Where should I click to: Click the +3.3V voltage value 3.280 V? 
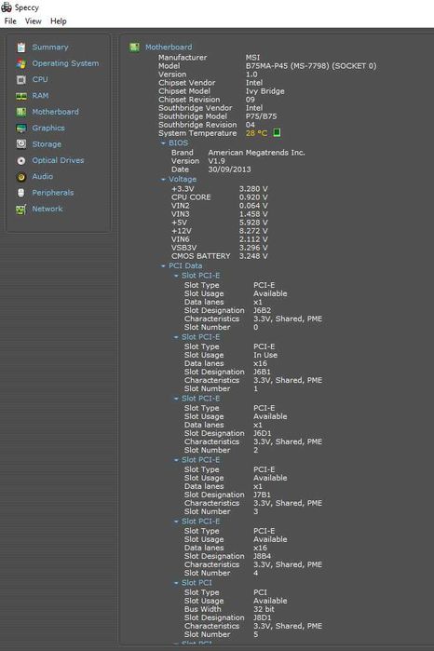pos(253,189)
